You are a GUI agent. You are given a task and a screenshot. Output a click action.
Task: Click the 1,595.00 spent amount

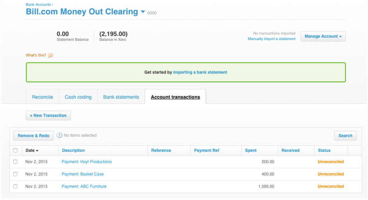pos(266,186)
